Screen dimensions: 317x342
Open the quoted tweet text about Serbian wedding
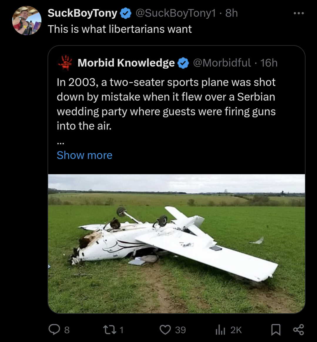[x=166, y=104]
